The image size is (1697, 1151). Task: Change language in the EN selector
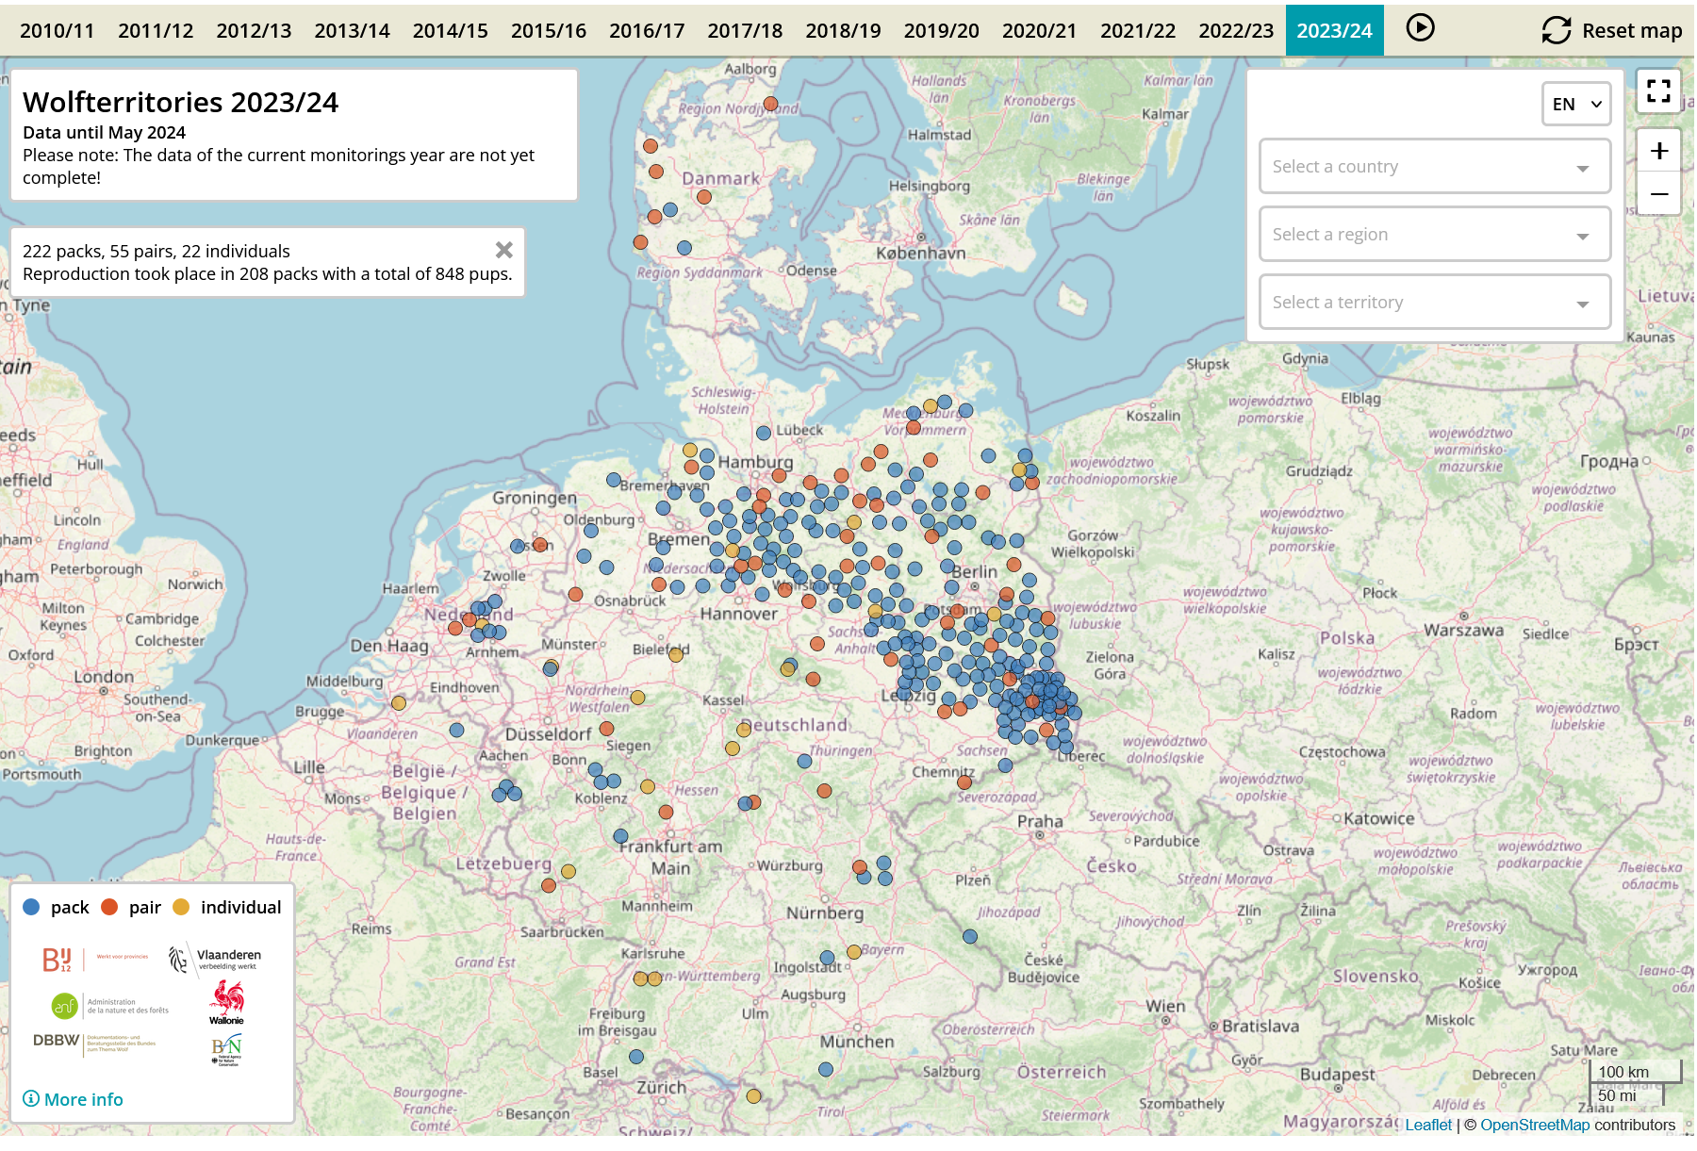1575,104
